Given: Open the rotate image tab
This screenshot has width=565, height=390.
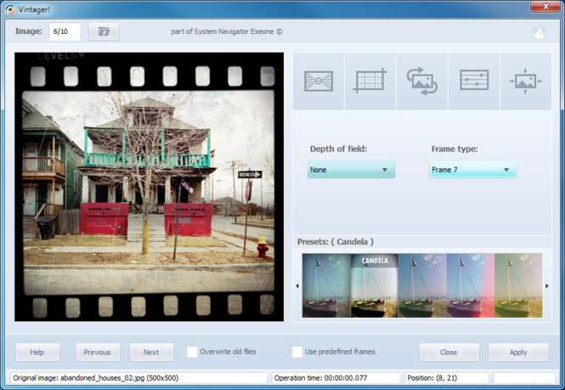Looking at the screenshot, I should pos(422,81).
